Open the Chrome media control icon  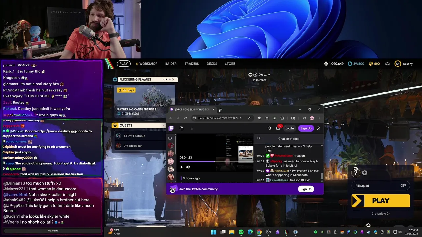[x=304, y=118]
